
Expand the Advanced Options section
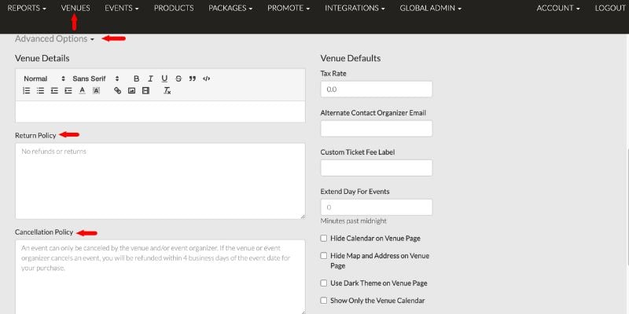(x=54, y=38)
